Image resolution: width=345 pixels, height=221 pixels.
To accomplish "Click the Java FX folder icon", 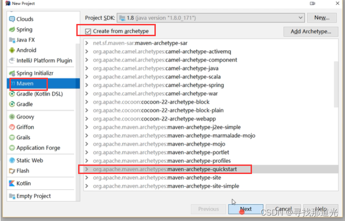I will click(x=12, y=40).
